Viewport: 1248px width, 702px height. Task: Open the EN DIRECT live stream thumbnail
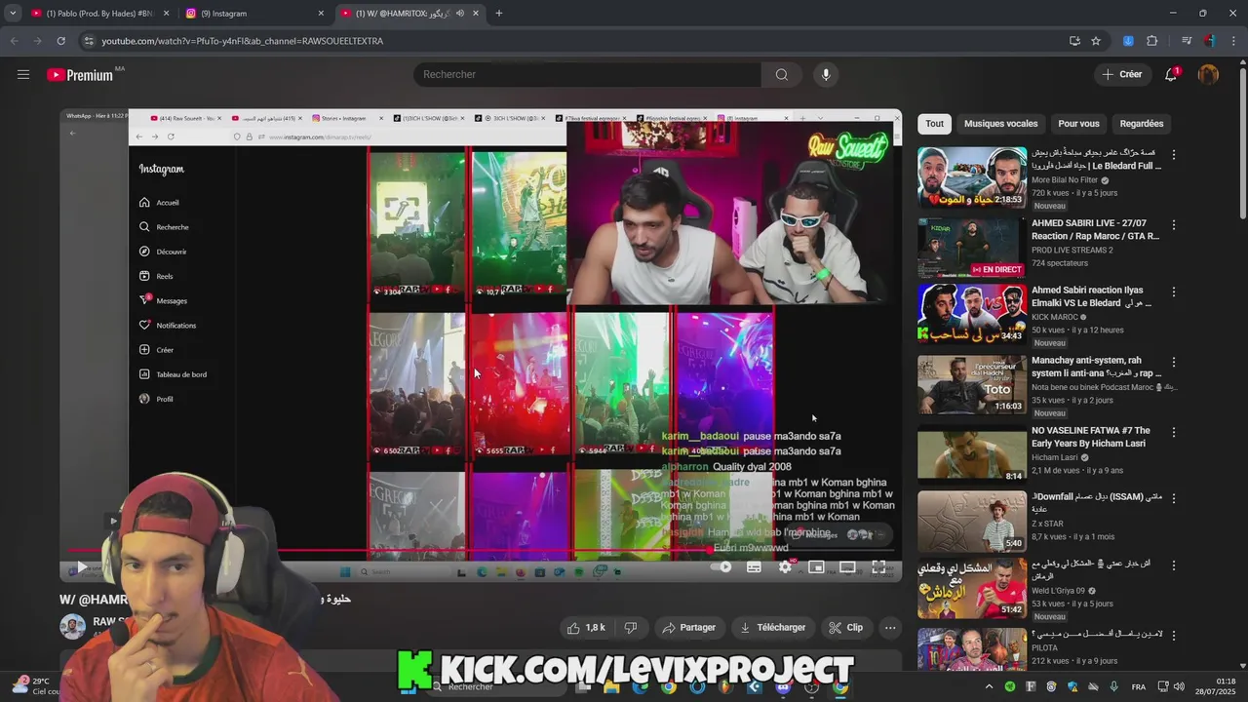(972, 248)
